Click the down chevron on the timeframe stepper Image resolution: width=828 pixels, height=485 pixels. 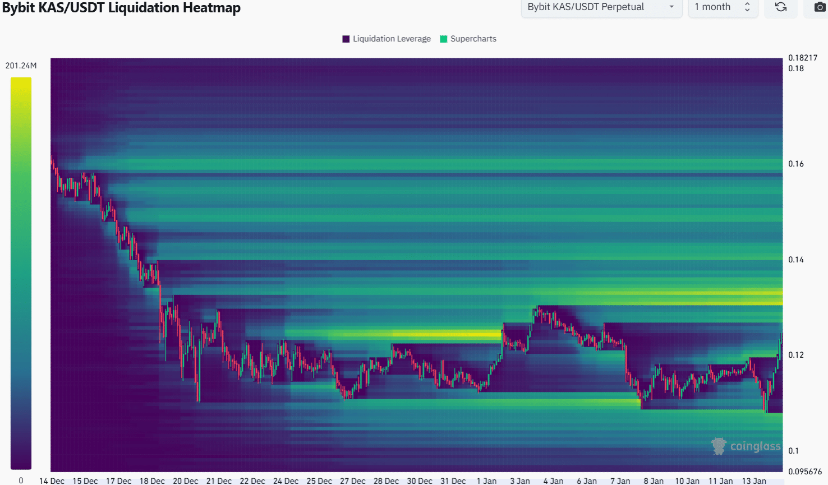747,10
